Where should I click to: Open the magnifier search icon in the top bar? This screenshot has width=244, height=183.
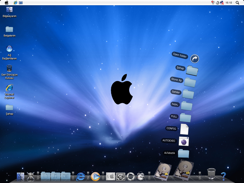pyautogui.click(x=237, y=3)
